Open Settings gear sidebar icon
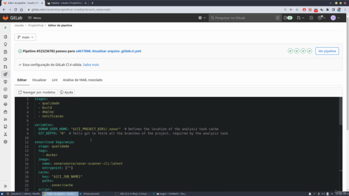The height and width of the screenshot is (196, 349). [x=5, y=142]
